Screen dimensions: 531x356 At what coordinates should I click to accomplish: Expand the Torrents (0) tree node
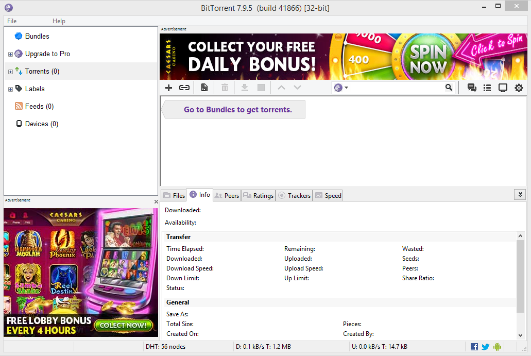(x=10, y=72)
